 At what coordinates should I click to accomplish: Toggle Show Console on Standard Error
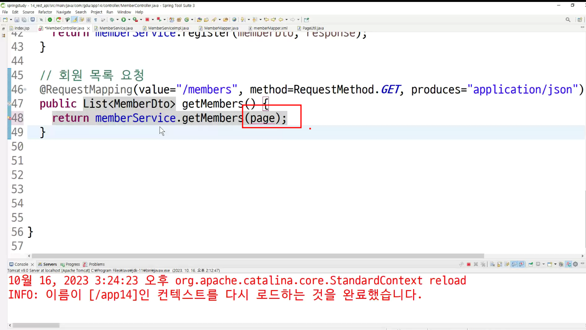tap(522, 264)
